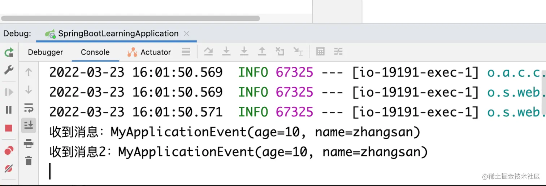
Task: Show execution point icon
Action: point(186,52)
